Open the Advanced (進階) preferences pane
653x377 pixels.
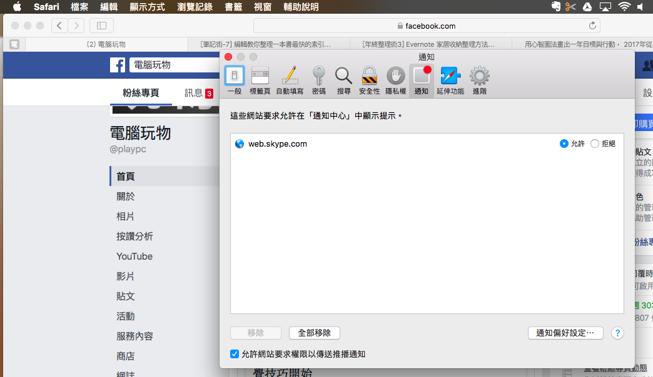[x=479, y=81]
